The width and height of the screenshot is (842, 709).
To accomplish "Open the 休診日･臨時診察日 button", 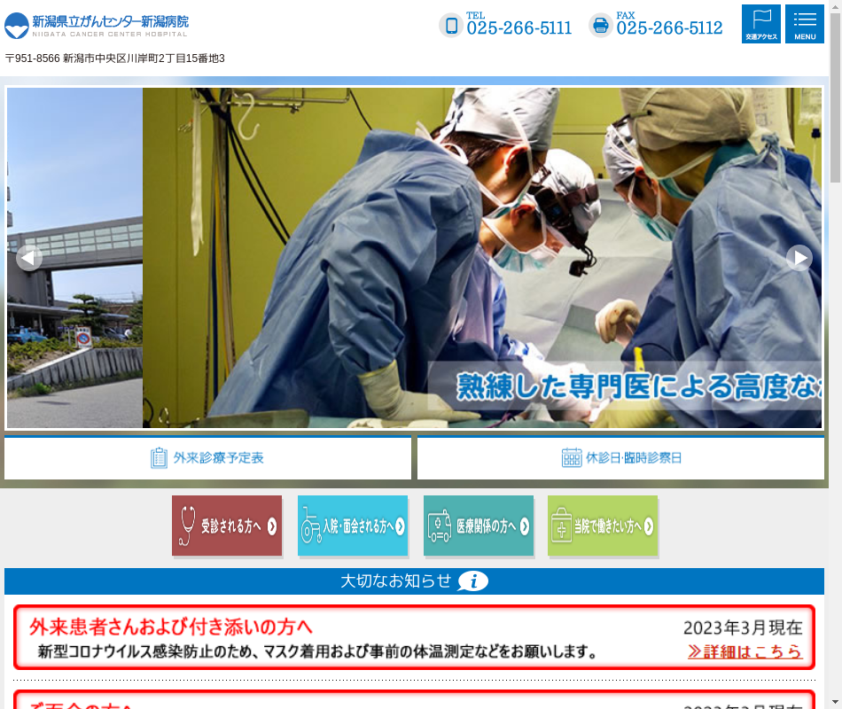I will 620,457.
